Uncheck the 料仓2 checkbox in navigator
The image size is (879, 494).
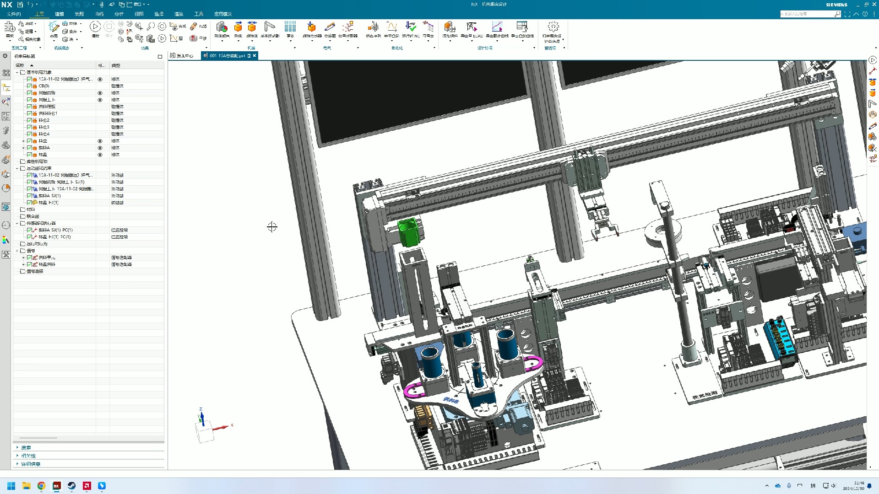pos(29,120)
